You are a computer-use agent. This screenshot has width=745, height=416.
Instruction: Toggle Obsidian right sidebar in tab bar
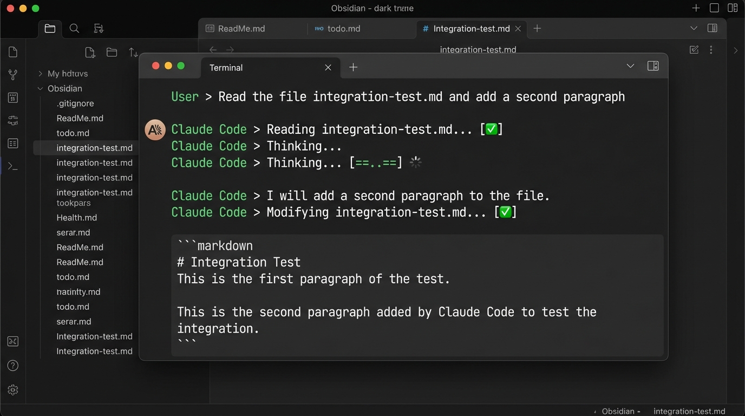tap(713, 28)
